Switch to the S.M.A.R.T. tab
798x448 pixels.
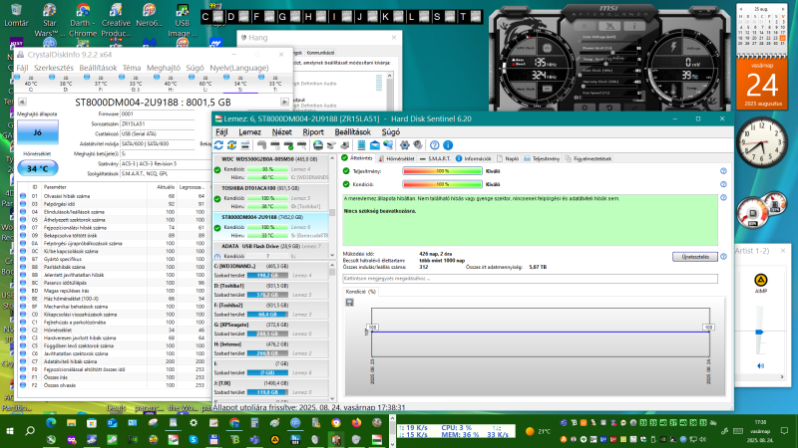(x=435, y=158)
